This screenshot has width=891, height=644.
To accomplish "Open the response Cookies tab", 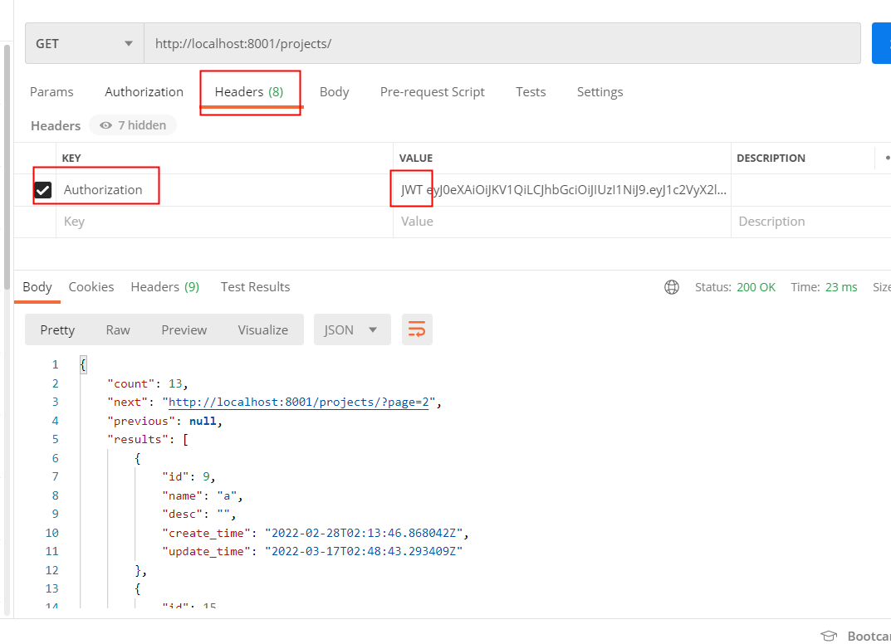I will tap(91, 287).
